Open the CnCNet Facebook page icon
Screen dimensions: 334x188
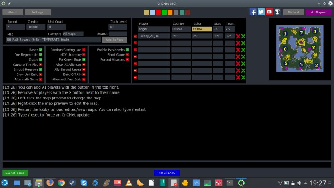[253, 12]
